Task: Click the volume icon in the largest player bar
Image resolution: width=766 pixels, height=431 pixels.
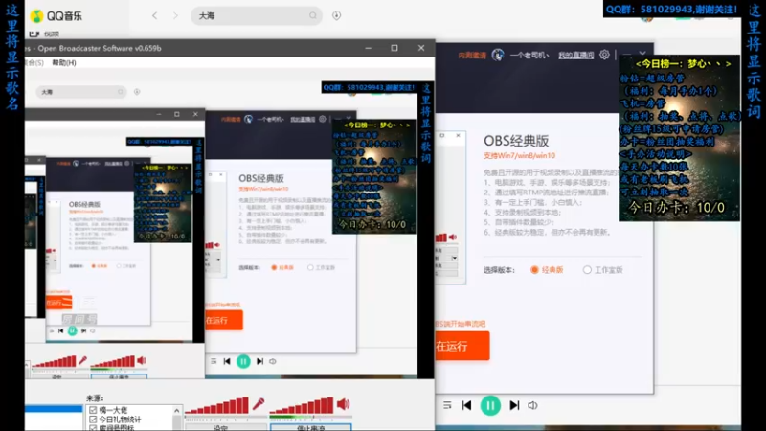Action: tap(532, 405)
